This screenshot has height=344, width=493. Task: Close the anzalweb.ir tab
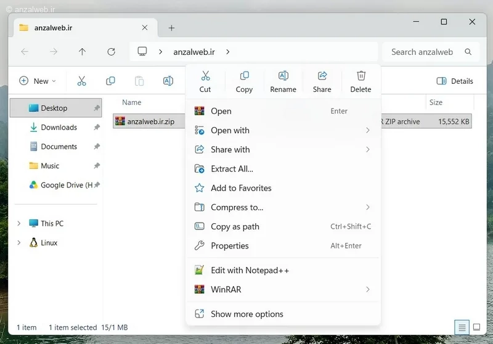[145, 28]
